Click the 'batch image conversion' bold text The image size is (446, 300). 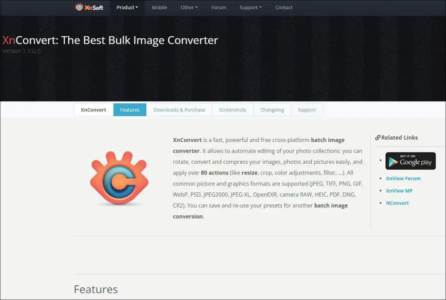[260, 211]
